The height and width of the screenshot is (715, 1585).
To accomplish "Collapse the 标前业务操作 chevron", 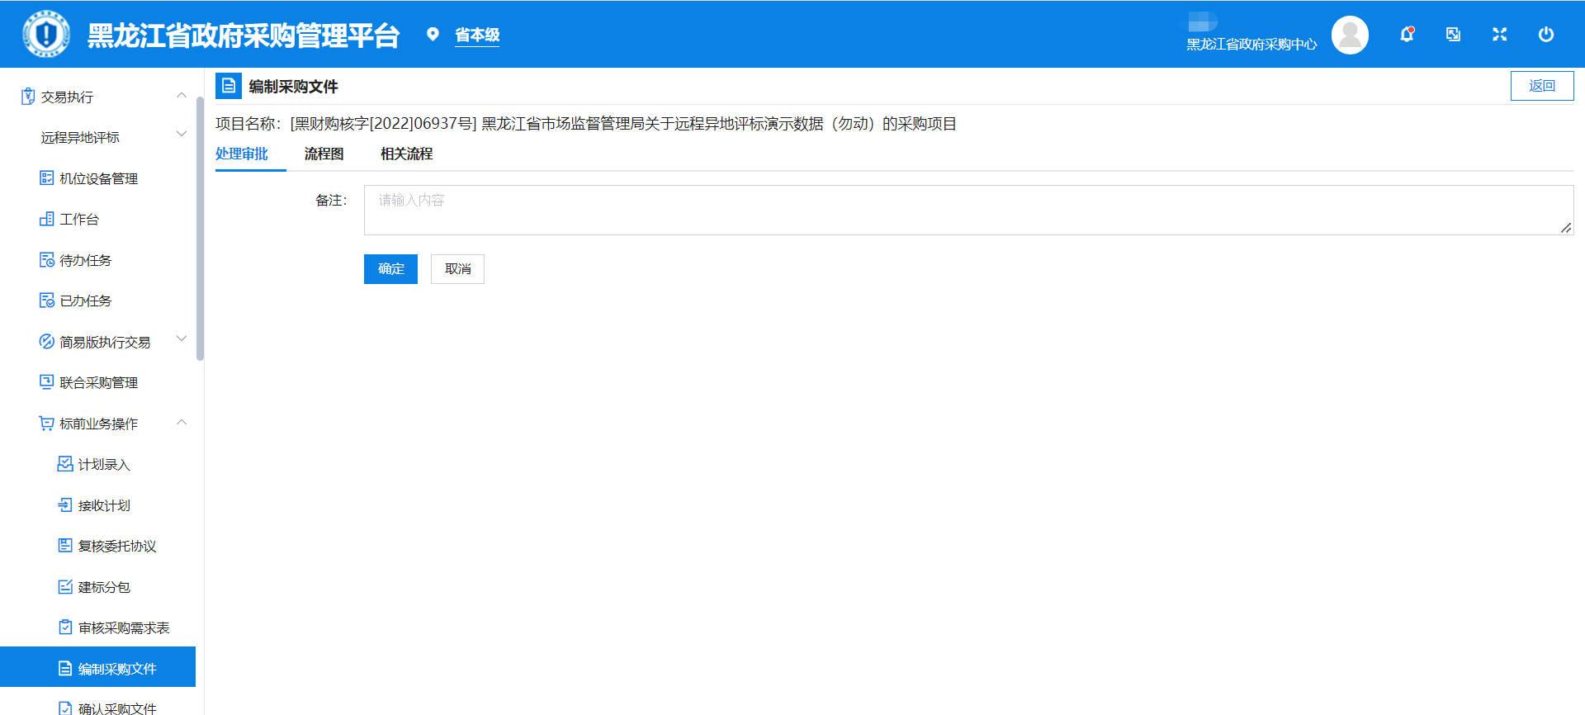I will pyautogui.click(x=182, y=422).
